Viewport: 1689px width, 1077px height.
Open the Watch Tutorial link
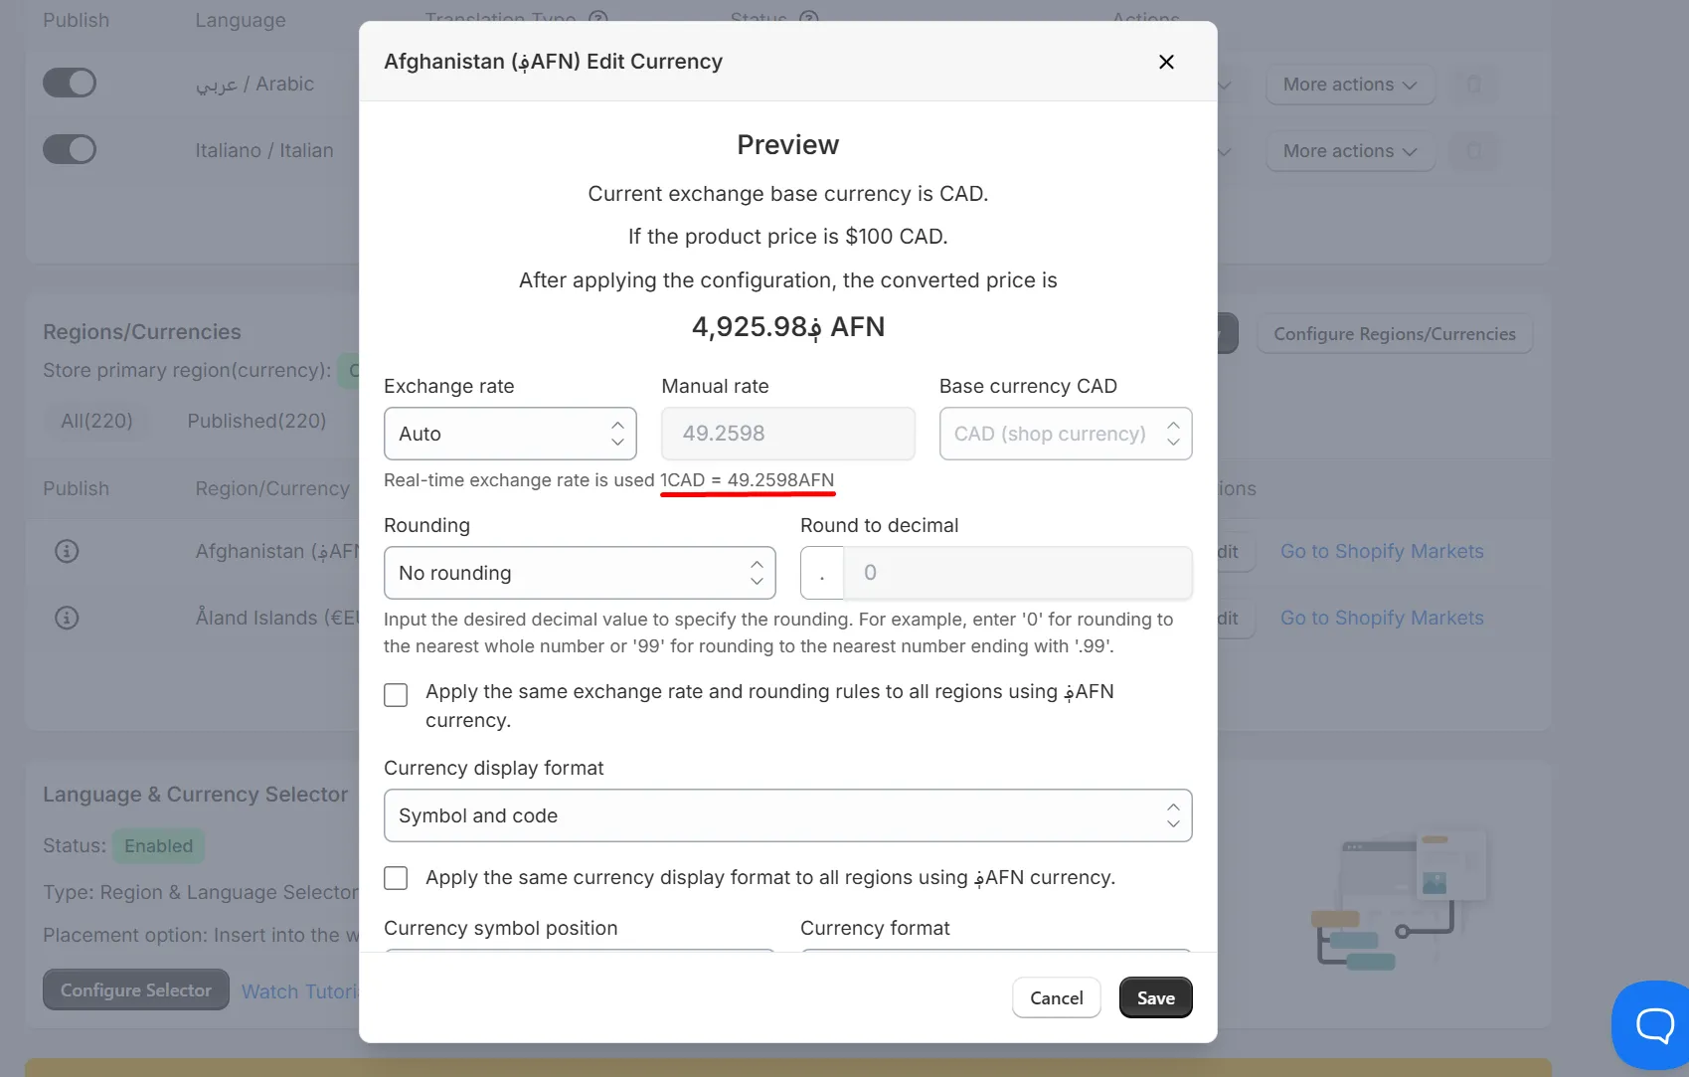pyautogui.click(x=300, y=991)
